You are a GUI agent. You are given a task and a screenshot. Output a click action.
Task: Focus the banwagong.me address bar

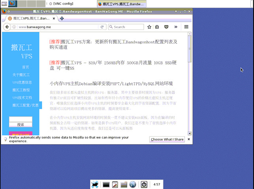pos(58,27)
